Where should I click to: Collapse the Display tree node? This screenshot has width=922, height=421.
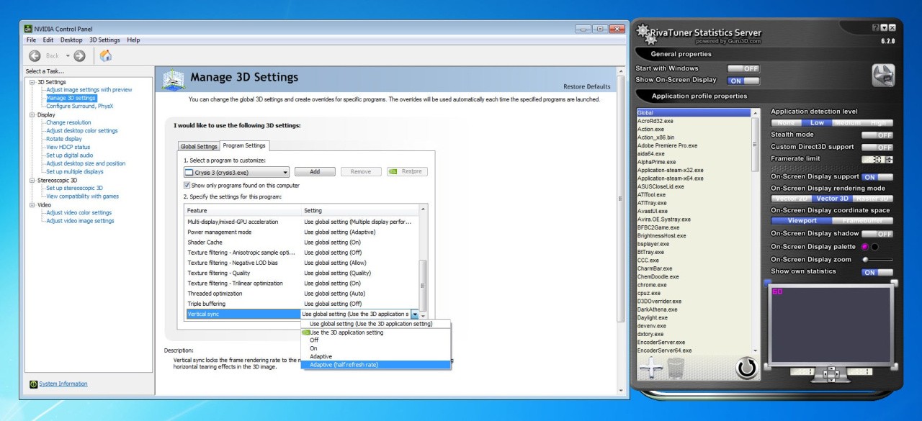[32, 114]
